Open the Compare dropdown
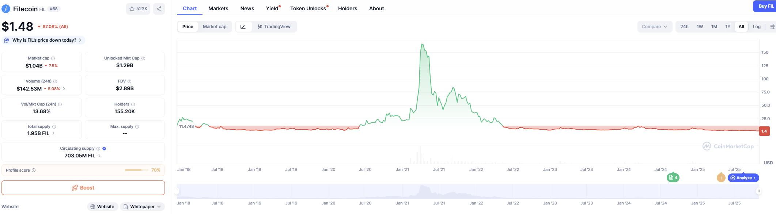776x214 pixels. click(654, 27)
